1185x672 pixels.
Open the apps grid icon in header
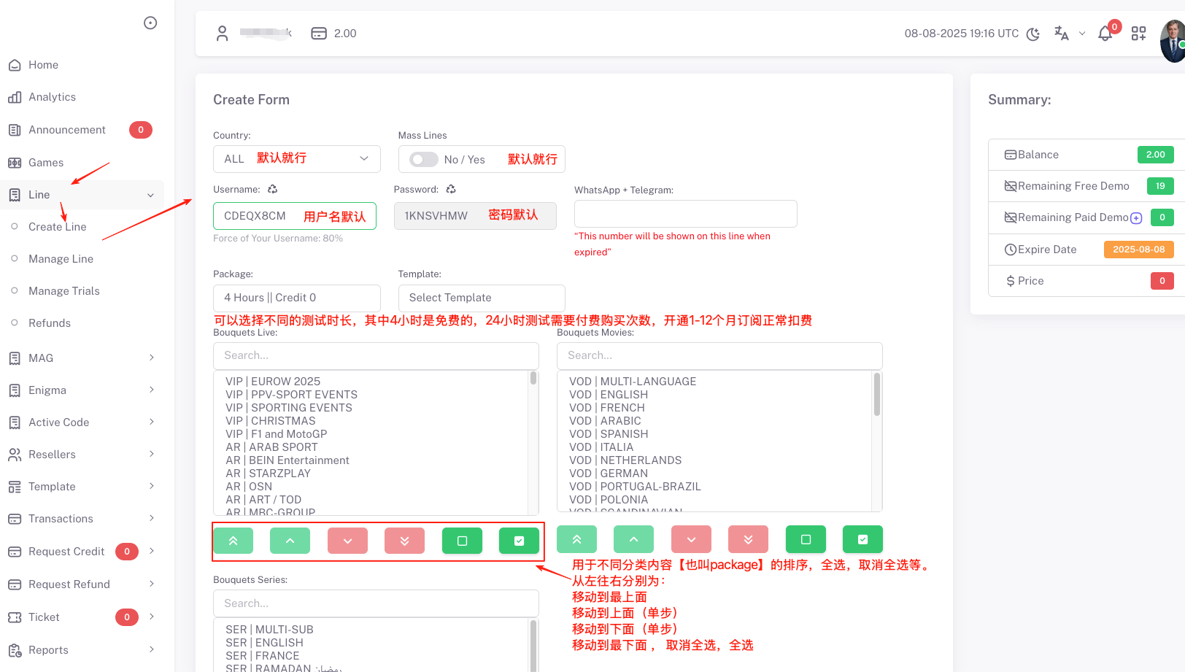pos(1139,34)
